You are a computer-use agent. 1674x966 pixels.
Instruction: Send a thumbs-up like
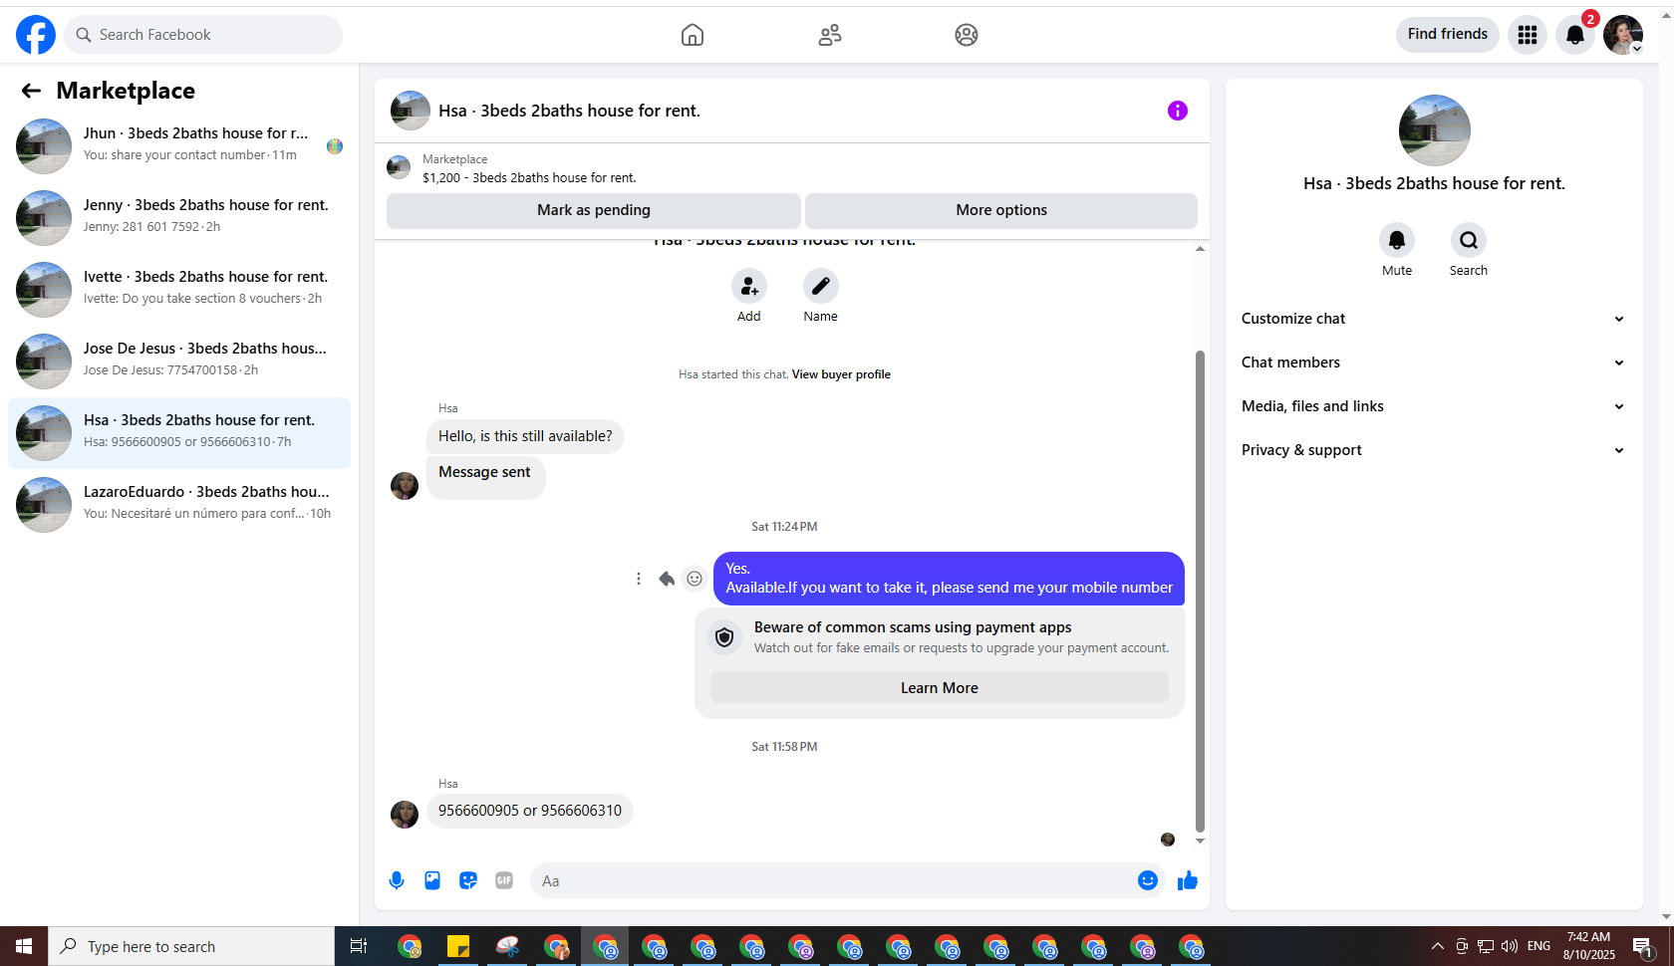click(x=1188, y=880)
